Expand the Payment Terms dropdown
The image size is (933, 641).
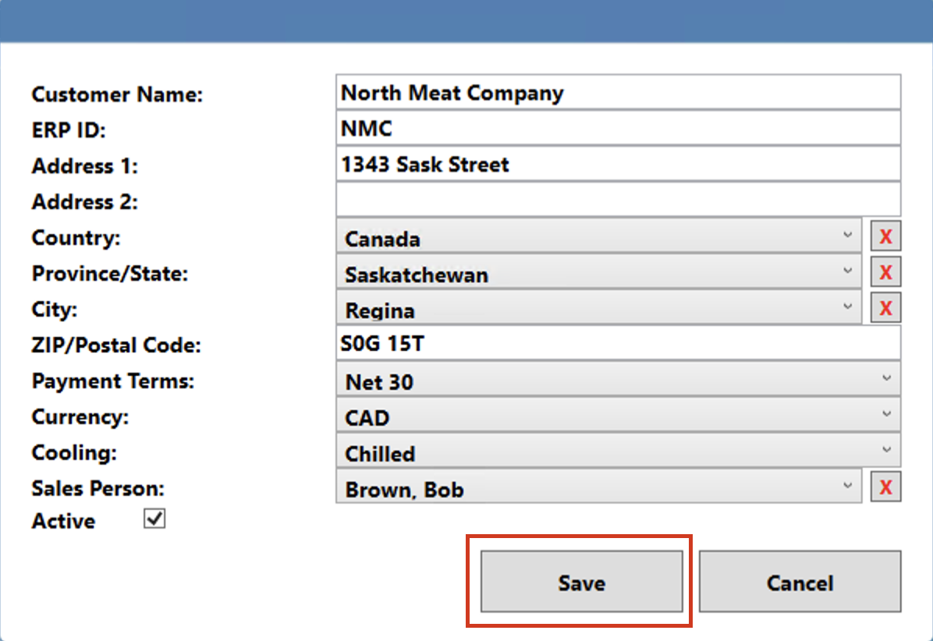tap(618, 381)
